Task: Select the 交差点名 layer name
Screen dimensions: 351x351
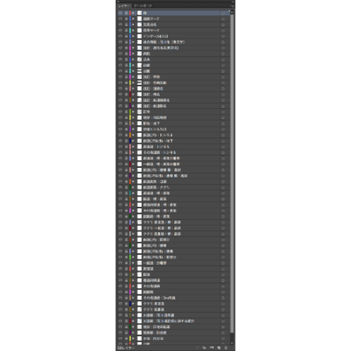Action: [150, 24]
